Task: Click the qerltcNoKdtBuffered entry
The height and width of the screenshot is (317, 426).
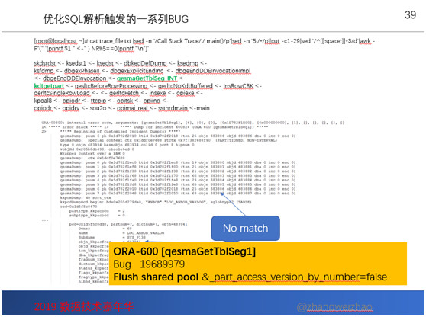Action: pos(186,86)
